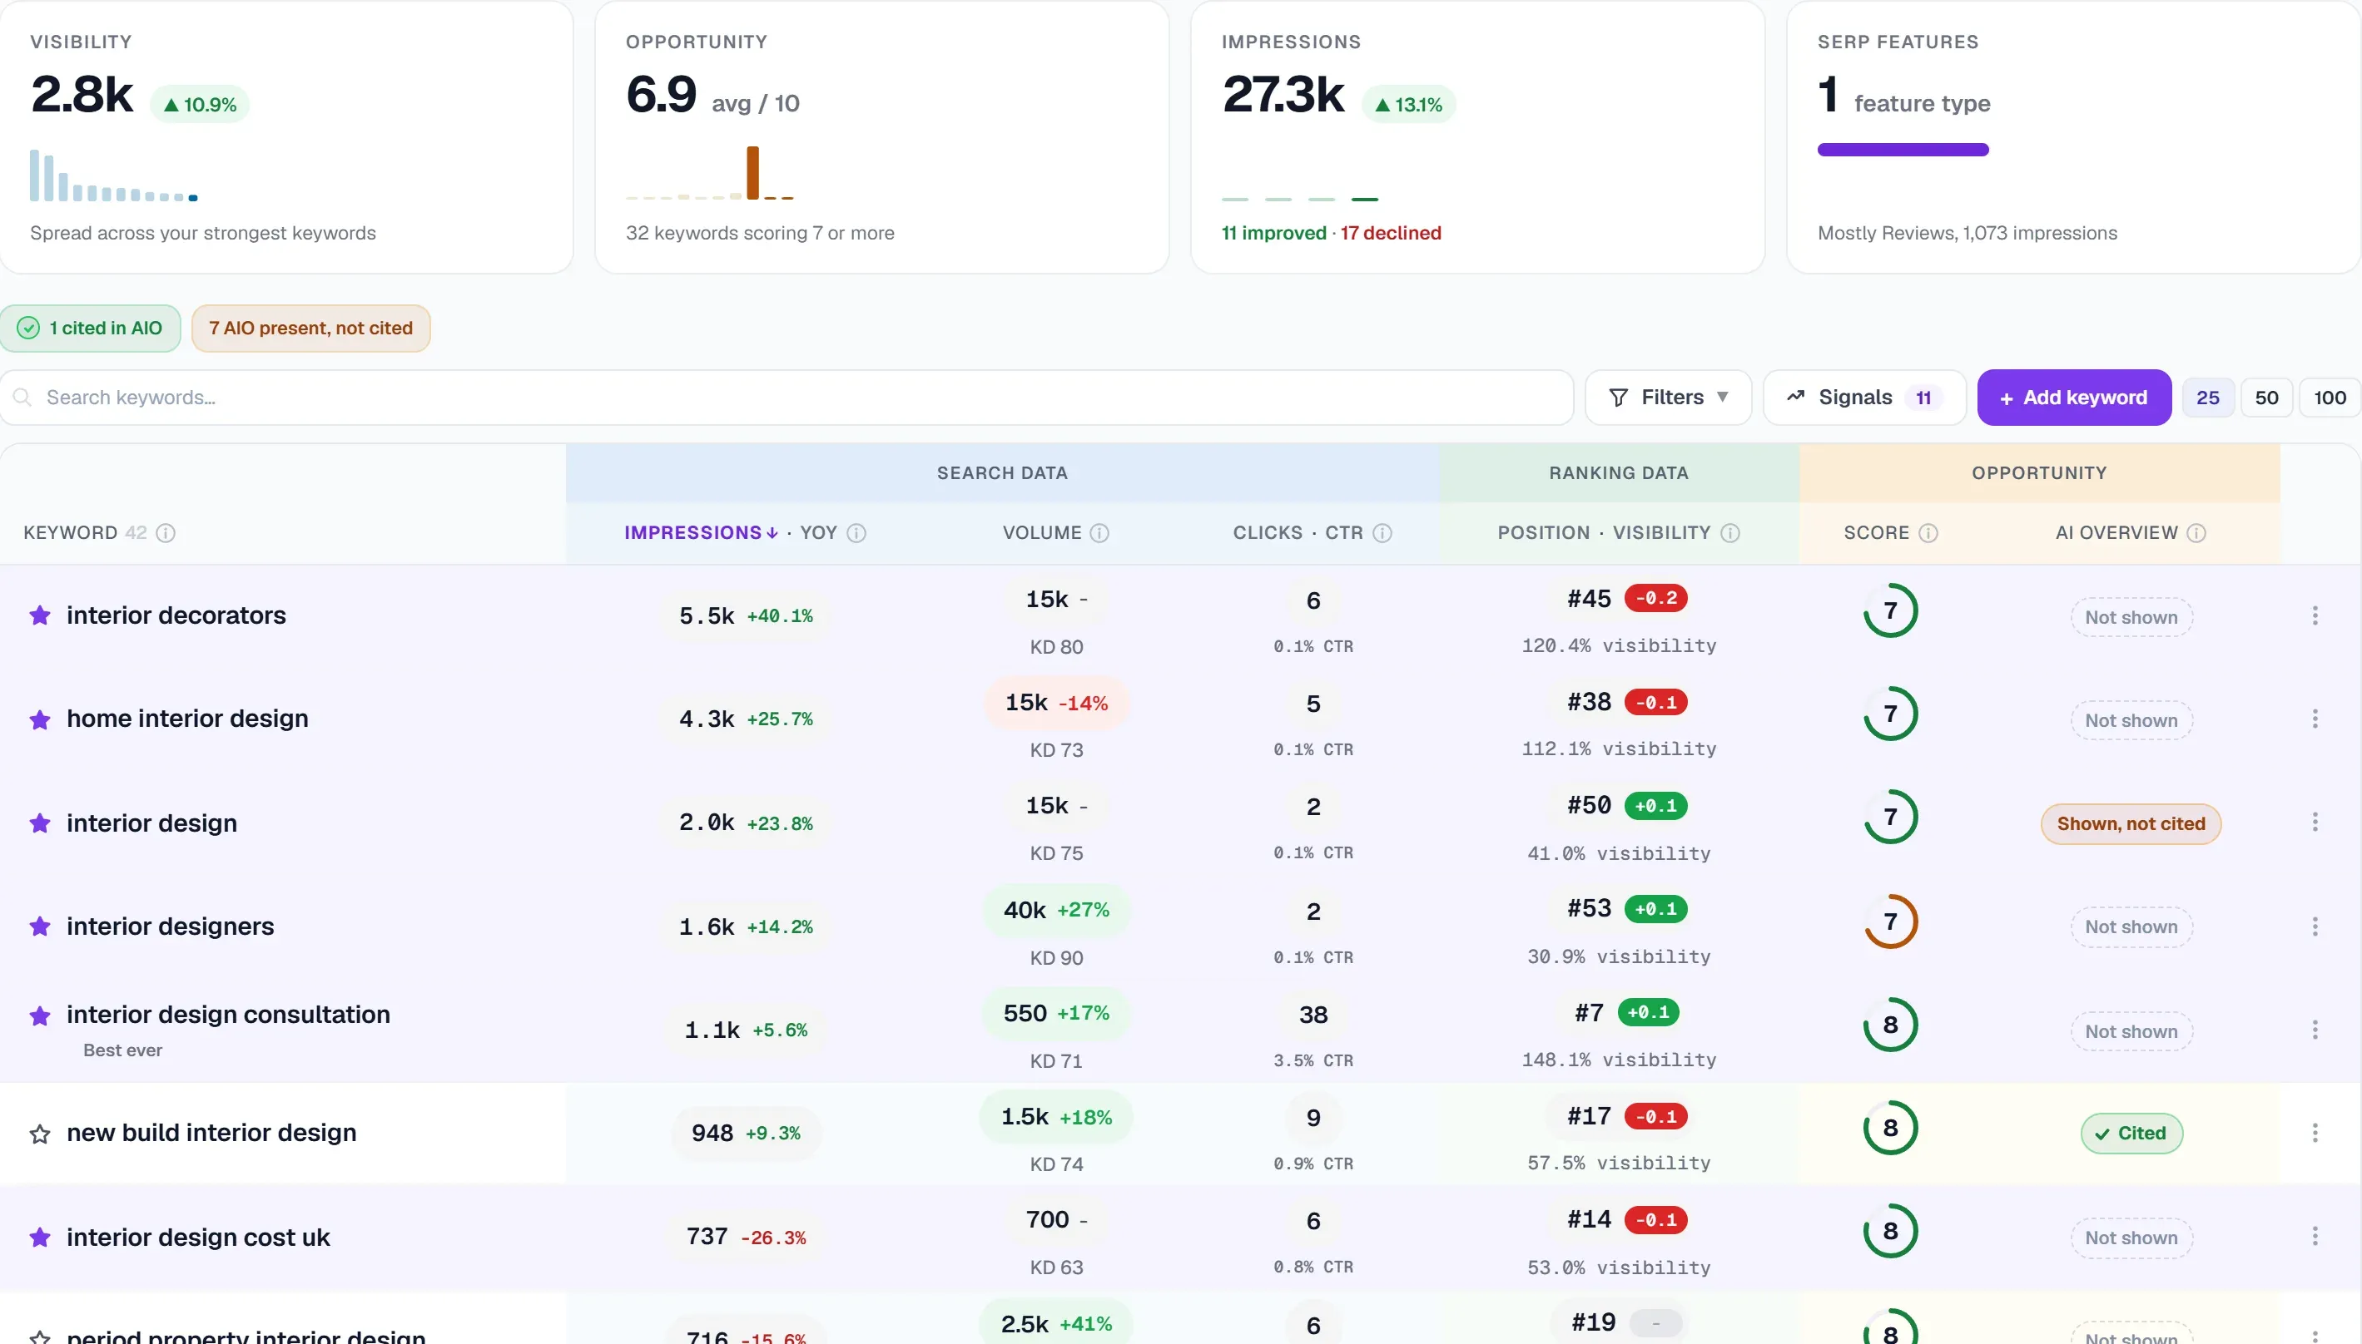Image resolution: width=2362 pixels, height=1344 pixels.
Task: Click the 11 improved link
Action: (x=1274, y=234)
